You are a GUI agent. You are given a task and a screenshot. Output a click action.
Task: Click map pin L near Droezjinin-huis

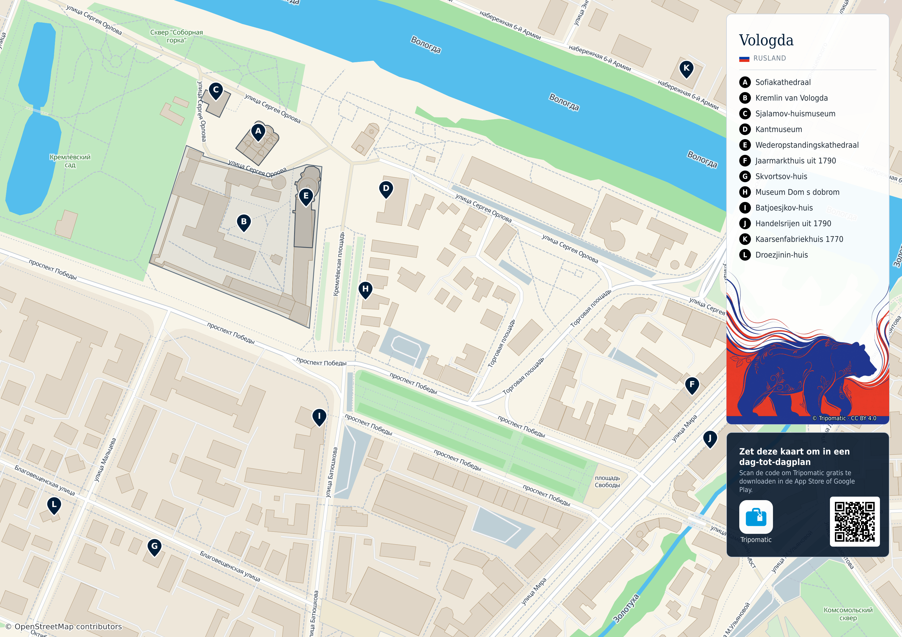click(x=54, y=505)
